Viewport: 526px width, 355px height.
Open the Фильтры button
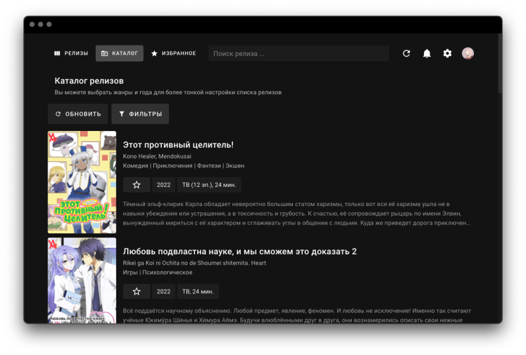[140, 114]
